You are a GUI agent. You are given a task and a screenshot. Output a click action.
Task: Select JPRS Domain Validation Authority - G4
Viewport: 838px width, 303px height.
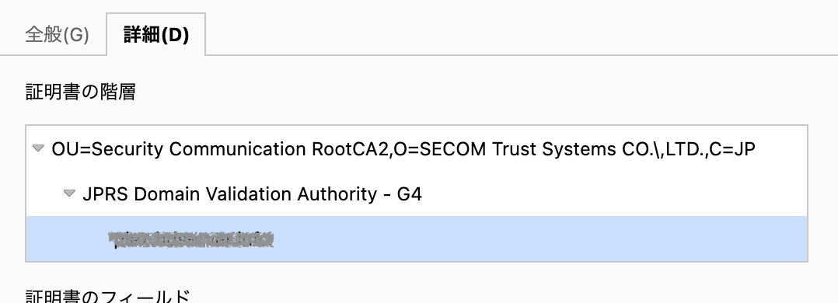pos(252,194)
